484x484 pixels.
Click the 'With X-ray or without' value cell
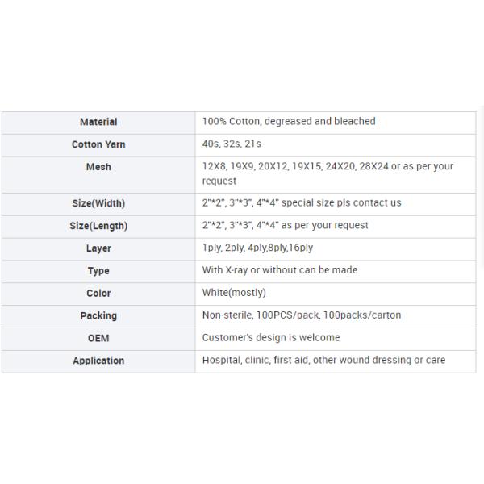tap(279, 270)
